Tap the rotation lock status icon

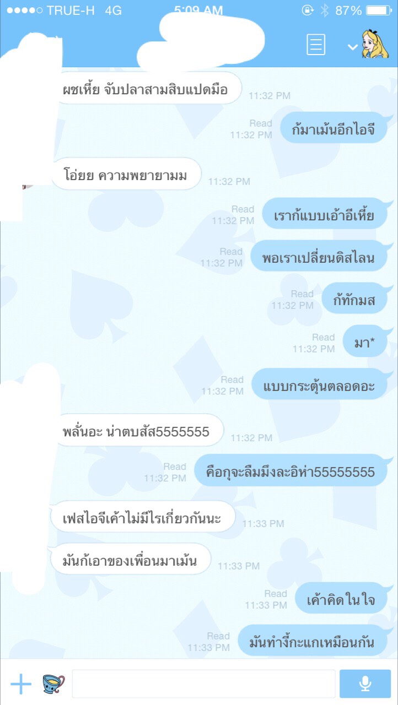[307, 10]
